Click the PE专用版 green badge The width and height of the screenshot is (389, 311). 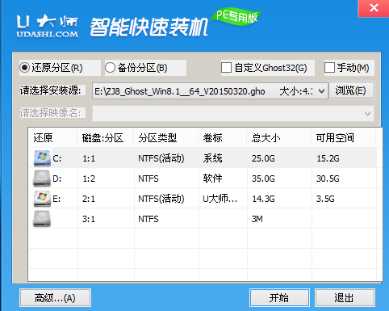point(236,17)
